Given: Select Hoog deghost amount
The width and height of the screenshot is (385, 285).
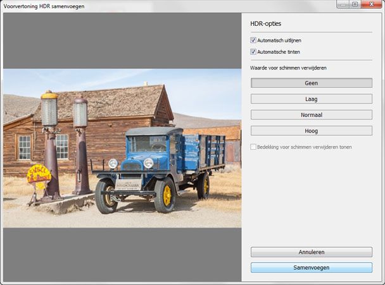Looking at the screenshot, I should [x=312, y=131].
